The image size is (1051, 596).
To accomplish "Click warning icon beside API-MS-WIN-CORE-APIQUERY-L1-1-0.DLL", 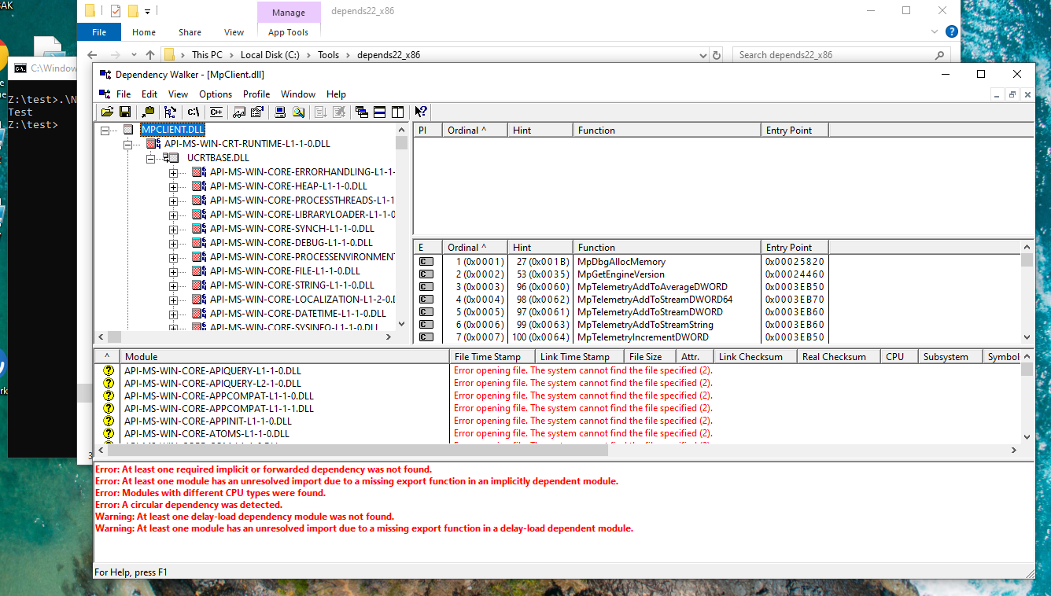I will (x=109, y=370).
